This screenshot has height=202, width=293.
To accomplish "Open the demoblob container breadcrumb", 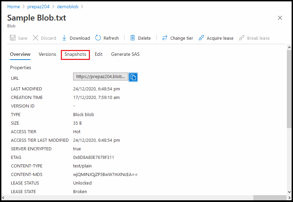I will coord(68,6).
